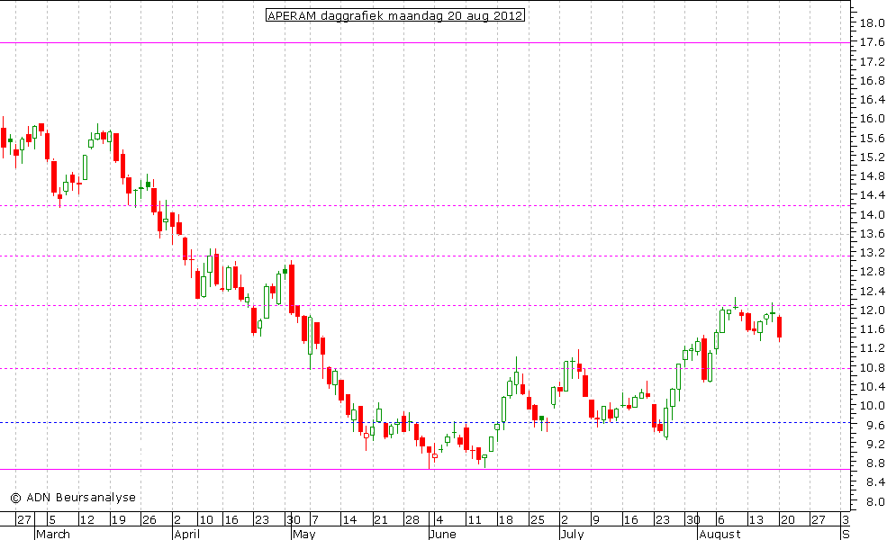Image resolution: width=887 pixels, height=540 pixels.
Task: Select the 'July' month label
Action: 572,534
